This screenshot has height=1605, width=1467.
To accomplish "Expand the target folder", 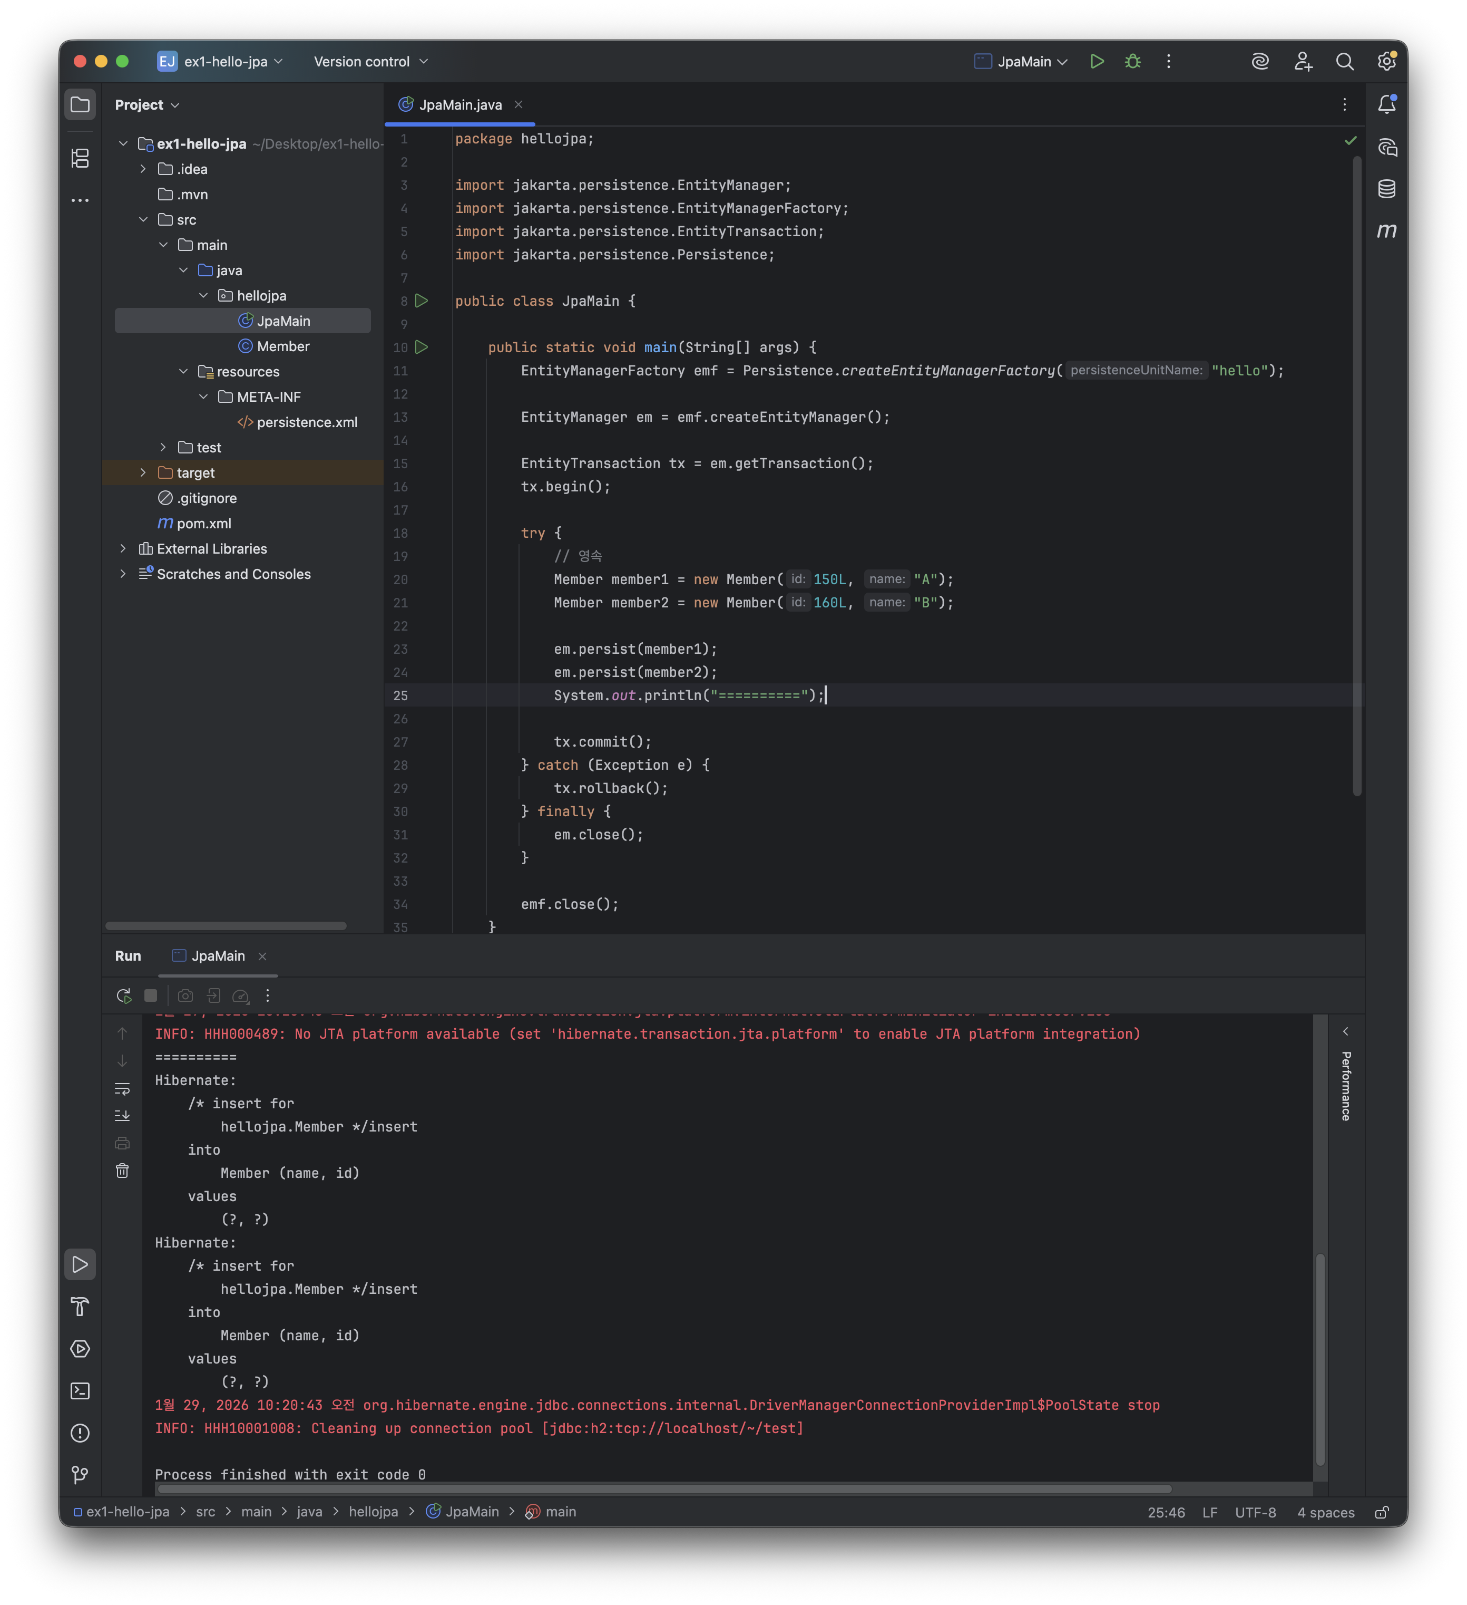I will click(x=143, y=473).
